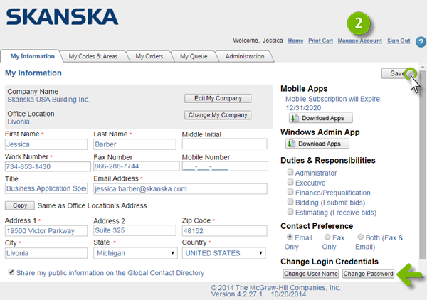The width and height of the screenshot is (427, 300).
Task: Click the Title input field
Action: click(46, 188)
